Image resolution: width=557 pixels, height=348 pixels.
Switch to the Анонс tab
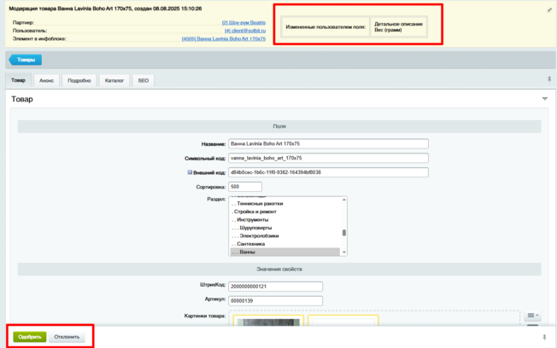coord(47,80)
